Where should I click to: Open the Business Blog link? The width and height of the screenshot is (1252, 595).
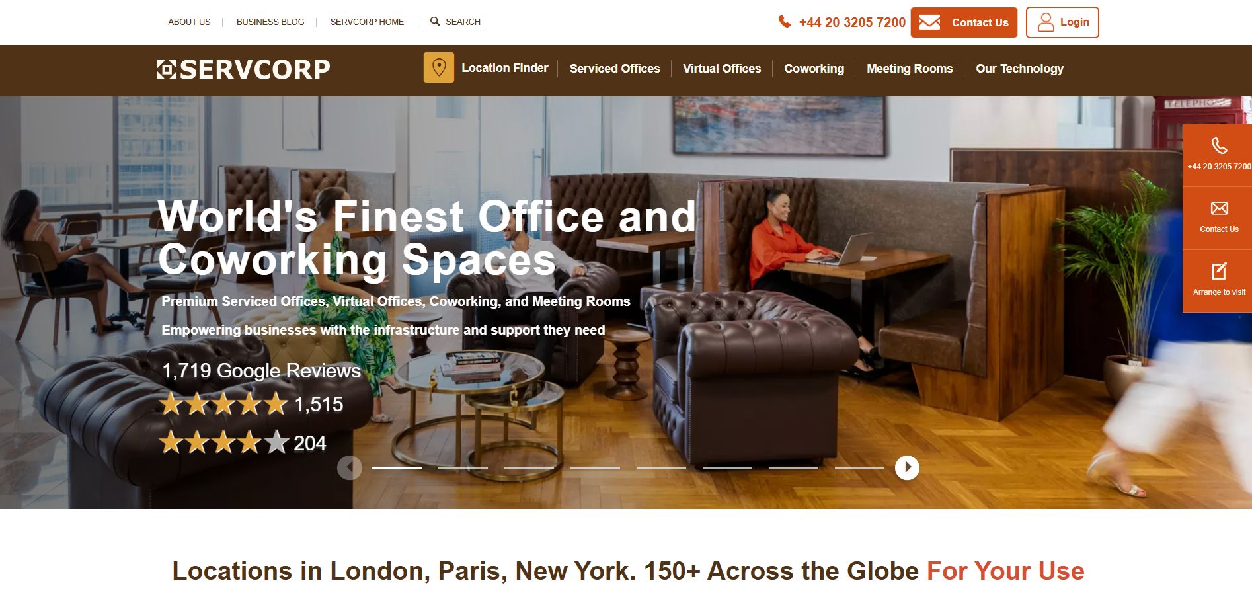pos(270,22)
